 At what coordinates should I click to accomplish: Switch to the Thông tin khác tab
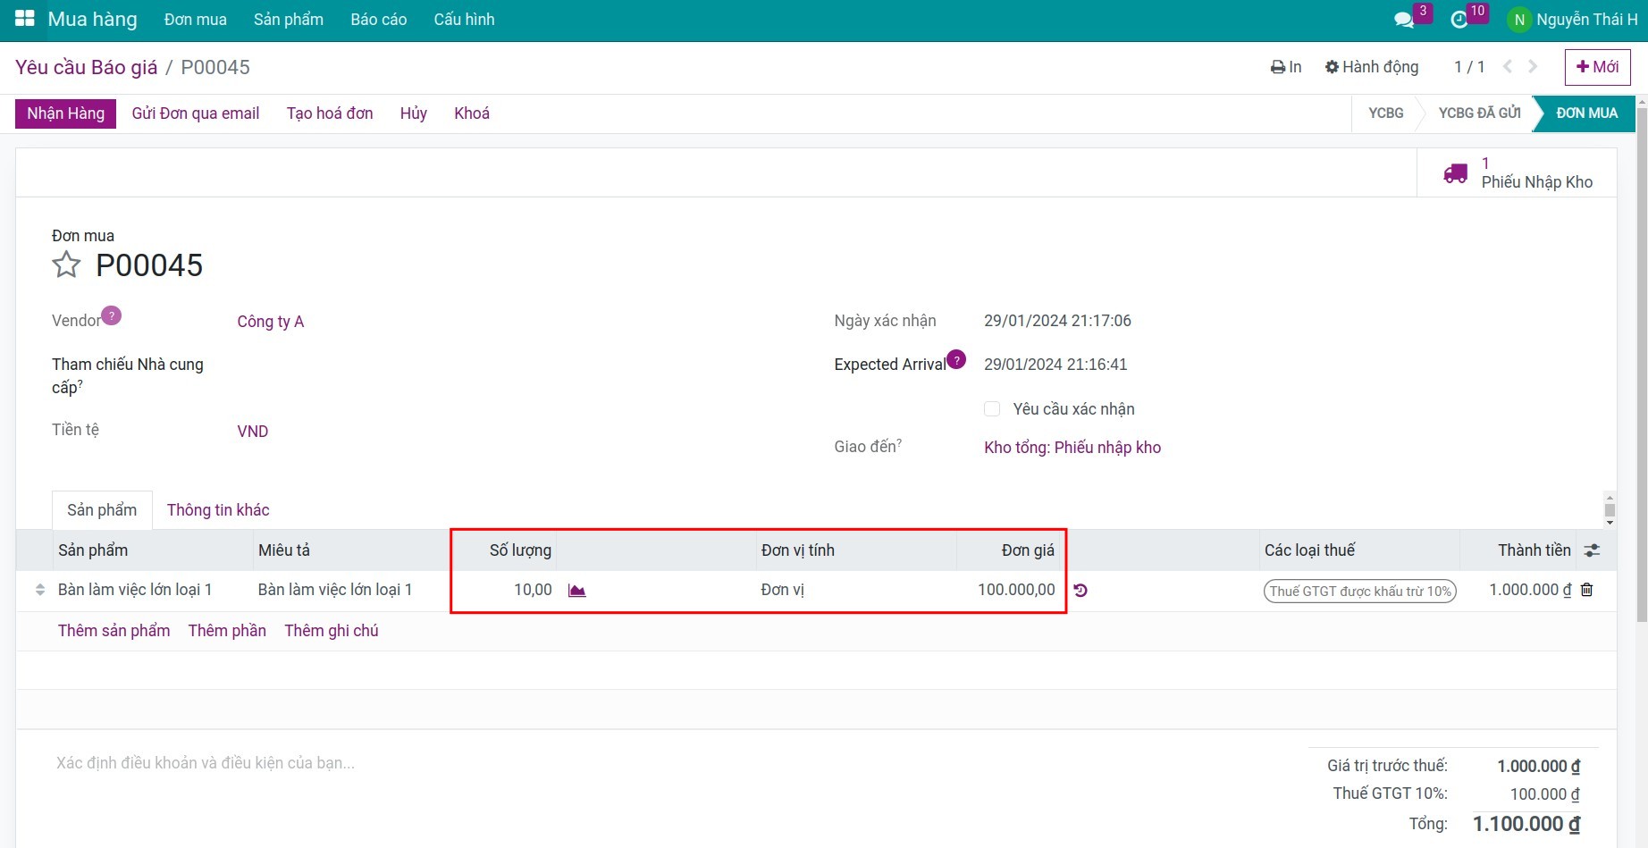coord(218,510)
